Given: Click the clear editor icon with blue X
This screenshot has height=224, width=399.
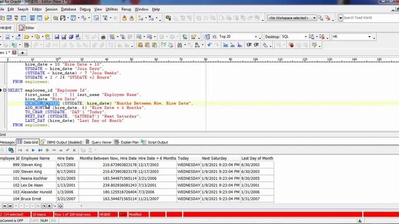Looking at the screenshot, I should [18, 37].
